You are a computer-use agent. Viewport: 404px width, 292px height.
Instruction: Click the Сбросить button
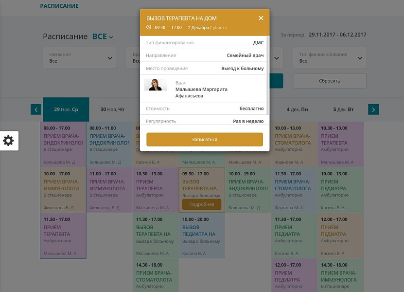(x=330, y=81)
